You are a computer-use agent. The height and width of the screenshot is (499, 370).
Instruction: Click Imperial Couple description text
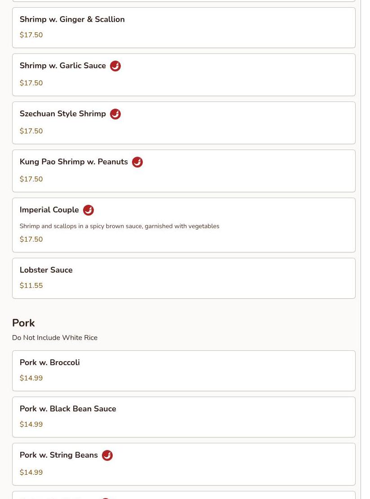[x=119, y=226]
